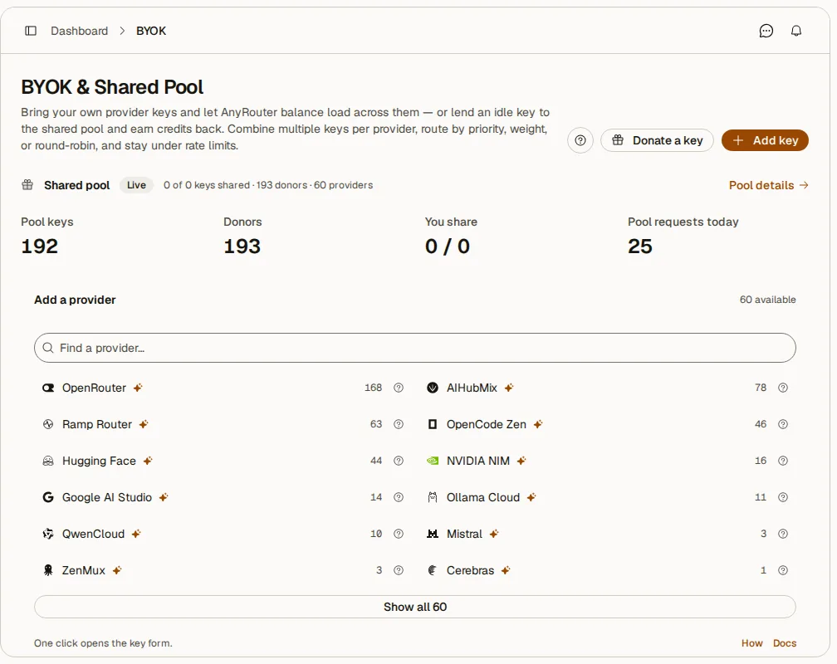Click the Pool requests today value 25
837x664 pixels.
pos(639,247)
